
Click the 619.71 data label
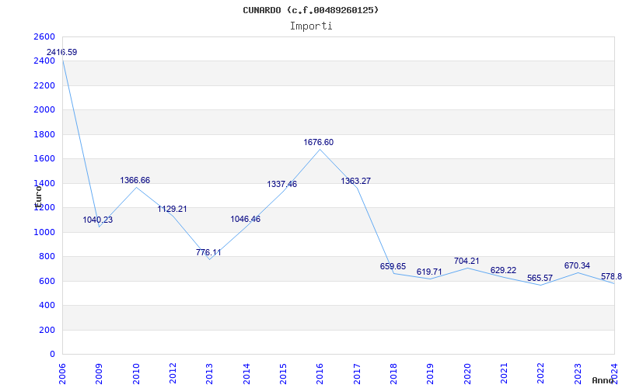tap(429, 272)
